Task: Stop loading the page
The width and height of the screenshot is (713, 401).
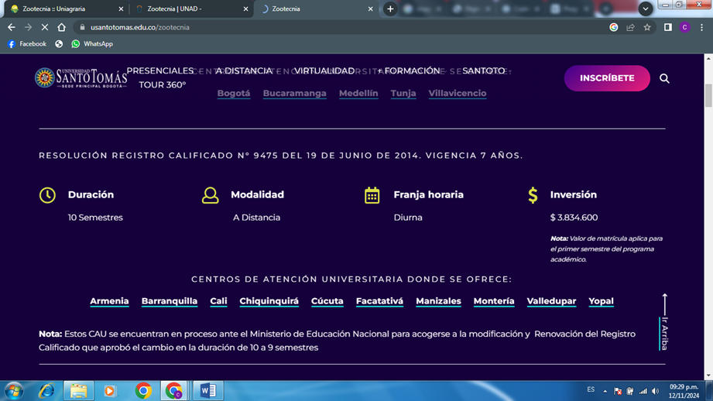Action: 45,27
